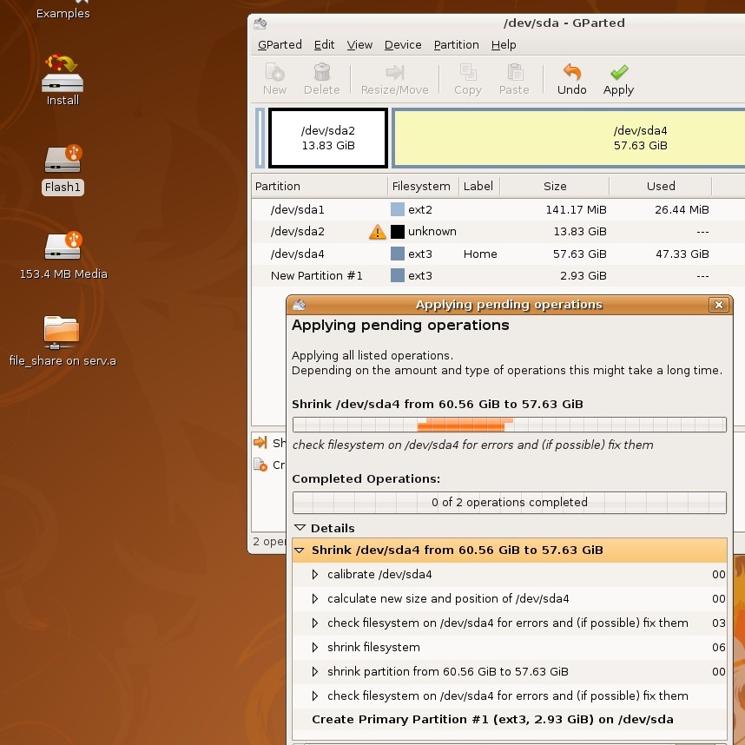
Task: Select the Delete partition toolbar icon
Action: click(321, 79)
